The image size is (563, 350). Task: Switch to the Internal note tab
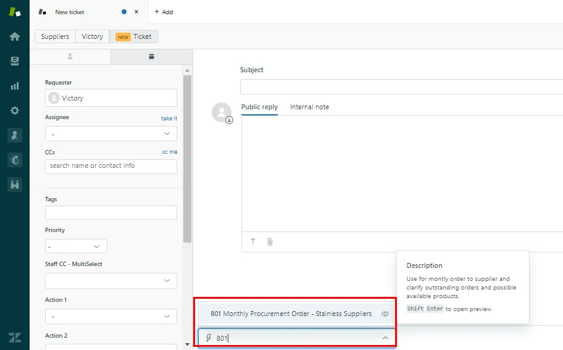(x=309, y=107)
